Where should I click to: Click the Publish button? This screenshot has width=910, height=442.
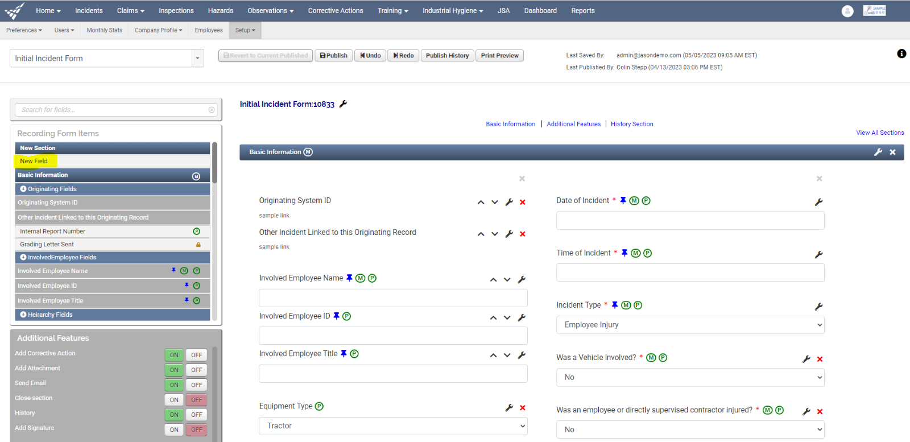(x=334, y=56)
